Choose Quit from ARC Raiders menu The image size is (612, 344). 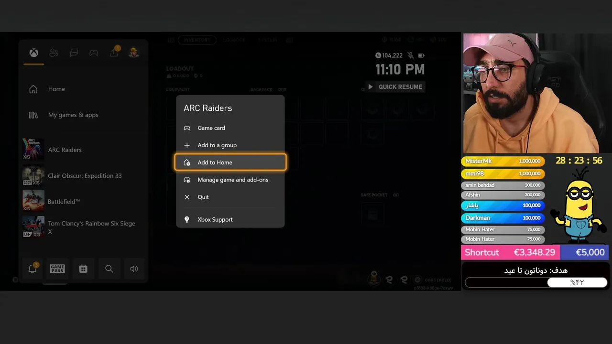tap(230, 197)
